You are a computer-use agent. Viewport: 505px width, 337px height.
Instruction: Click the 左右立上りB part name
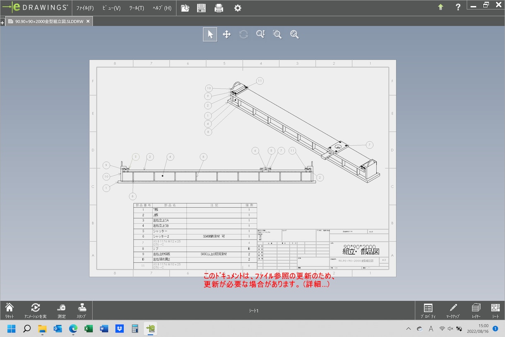click(x=161, y=226)
